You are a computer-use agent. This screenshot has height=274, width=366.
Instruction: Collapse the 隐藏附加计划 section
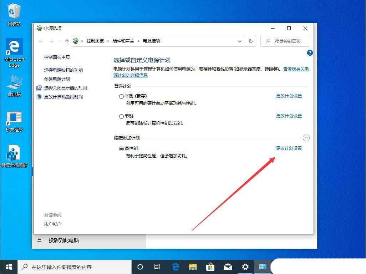click(306, 138)
